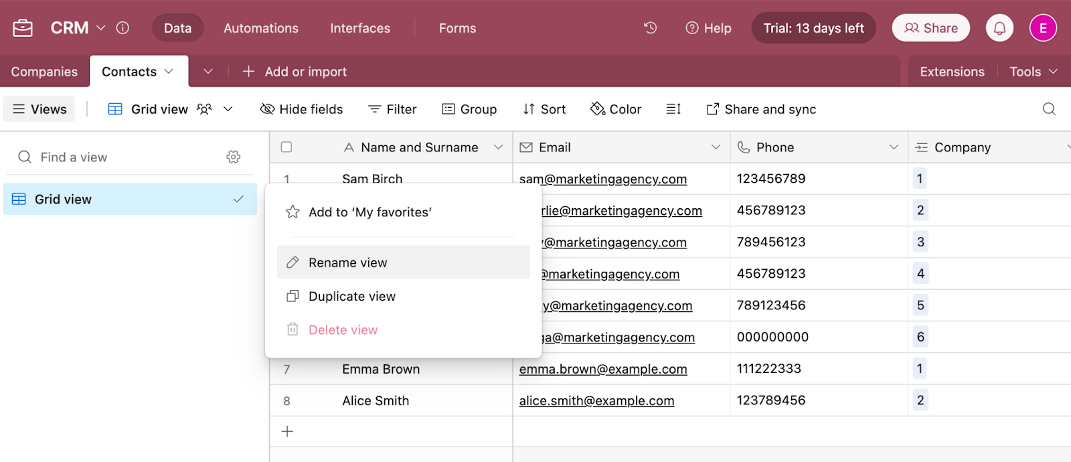1071x462 pixels.
Task: Click the collaborative view people icon
Action: coord(204,109)
